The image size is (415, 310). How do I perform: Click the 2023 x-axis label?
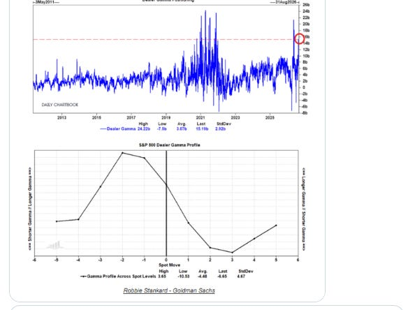click(x=235, y=117)
